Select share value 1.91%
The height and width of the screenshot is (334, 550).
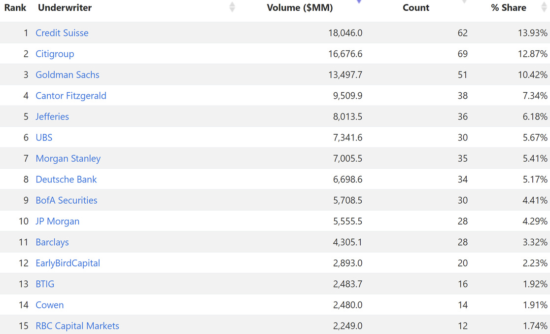click(535, 305)
